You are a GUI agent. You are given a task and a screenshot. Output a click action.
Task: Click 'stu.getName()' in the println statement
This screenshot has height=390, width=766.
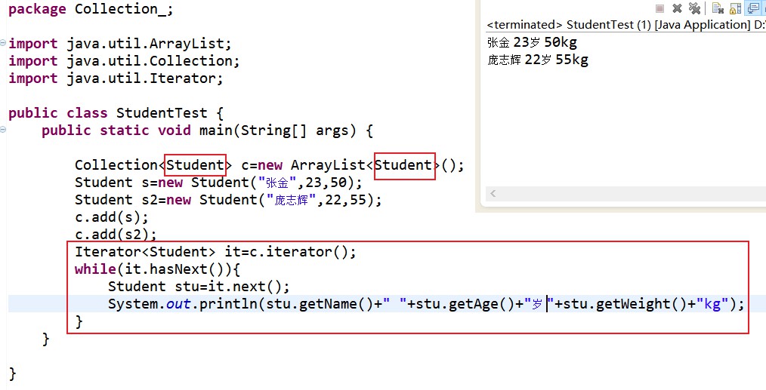pyautogui.click(x=320, y=304)
